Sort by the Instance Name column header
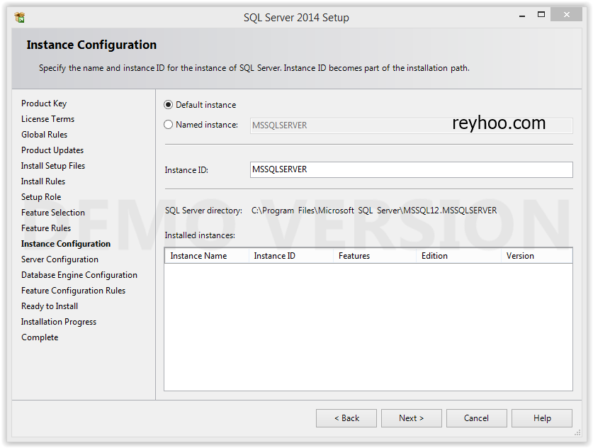The height and width of the screenshot is (448, 593). tap(207, 256)
